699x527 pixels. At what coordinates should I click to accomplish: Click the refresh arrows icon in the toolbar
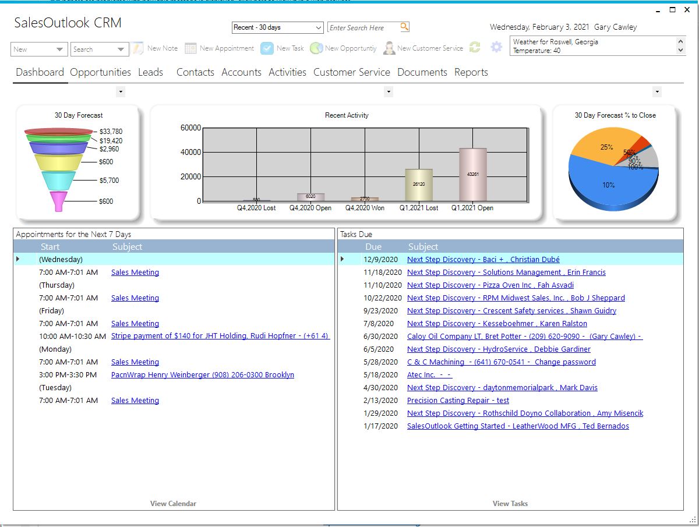pos(475,48)
